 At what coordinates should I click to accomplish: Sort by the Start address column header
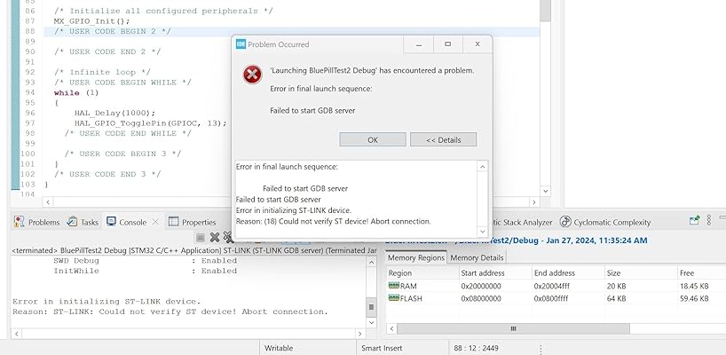[495, 273]
